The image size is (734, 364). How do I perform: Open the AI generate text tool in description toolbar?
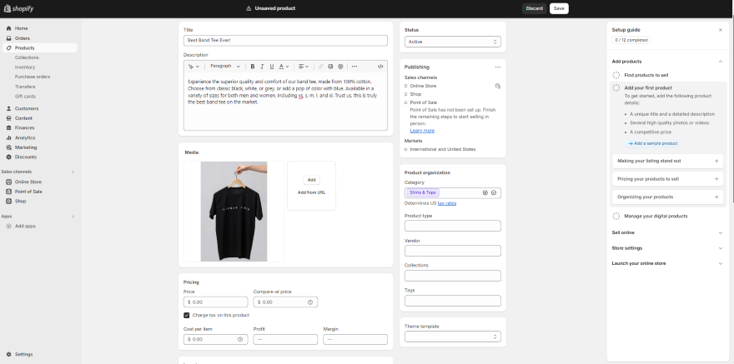coord(194,67)
